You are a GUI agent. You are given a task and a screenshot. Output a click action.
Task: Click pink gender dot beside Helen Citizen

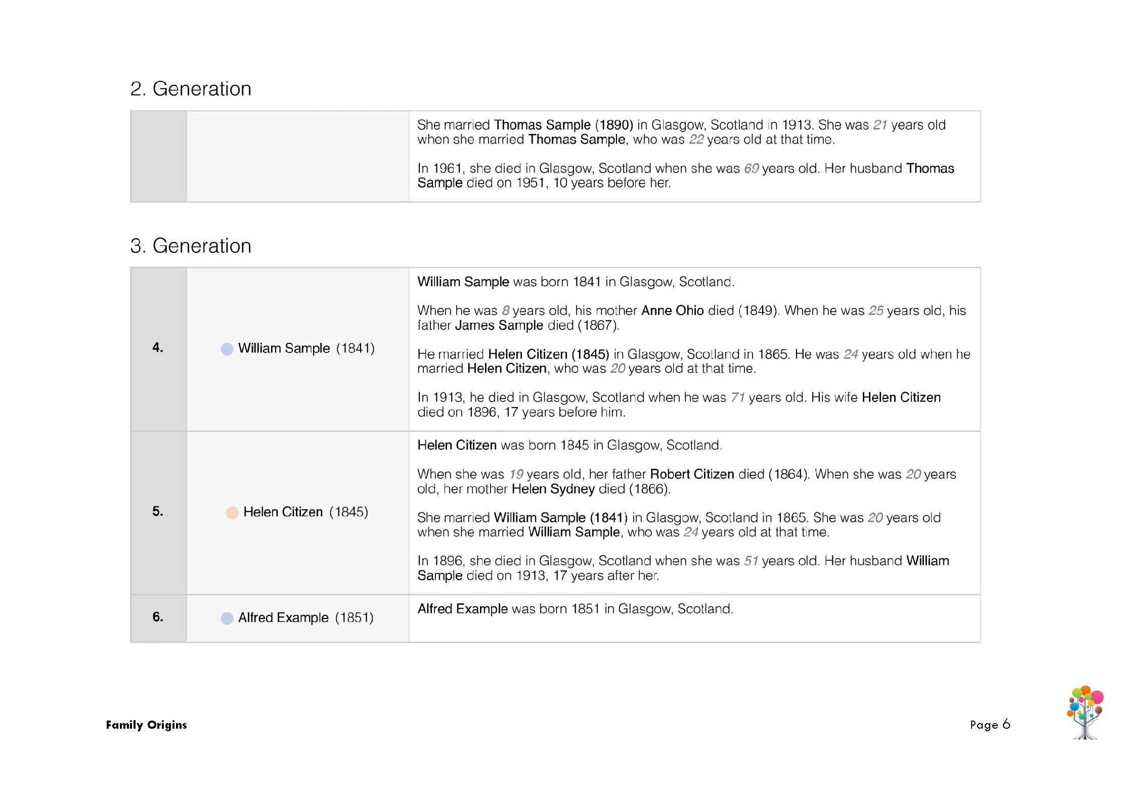pyautogui.click(x=232, y=512)
